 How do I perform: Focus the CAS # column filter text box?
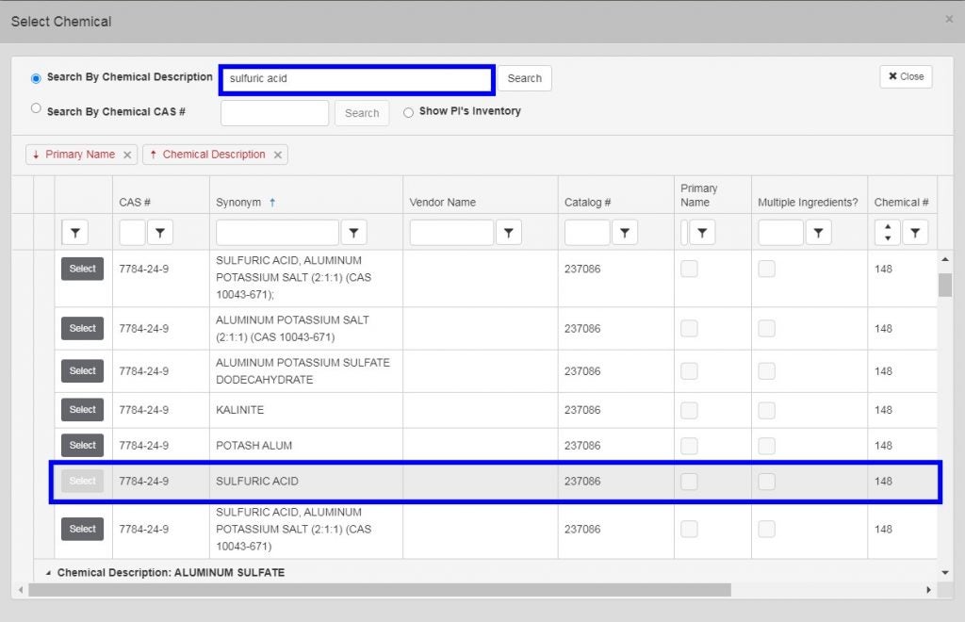click(132, 233)
